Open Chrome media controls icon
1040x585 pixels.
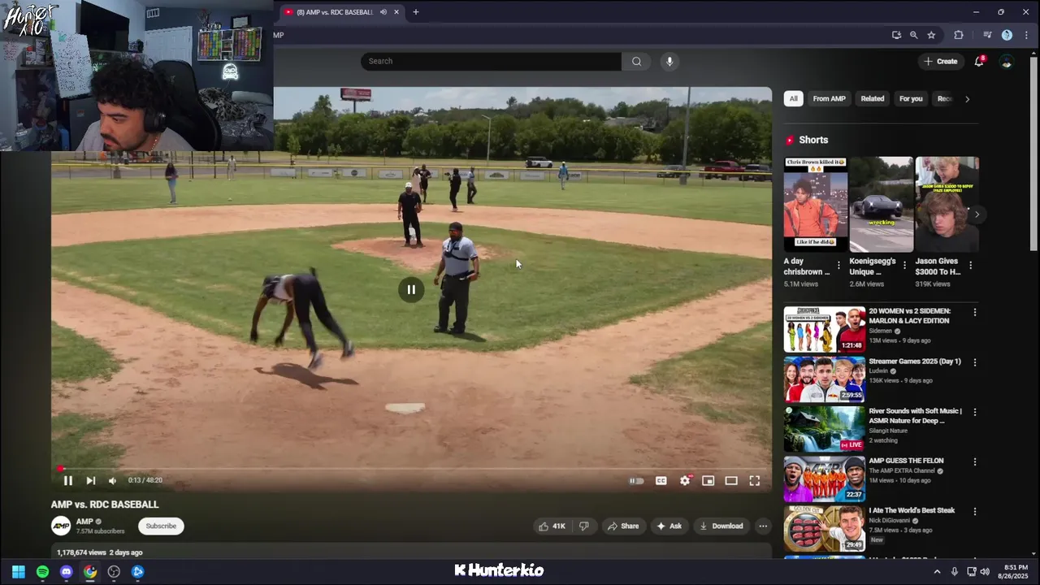point(987,35)
